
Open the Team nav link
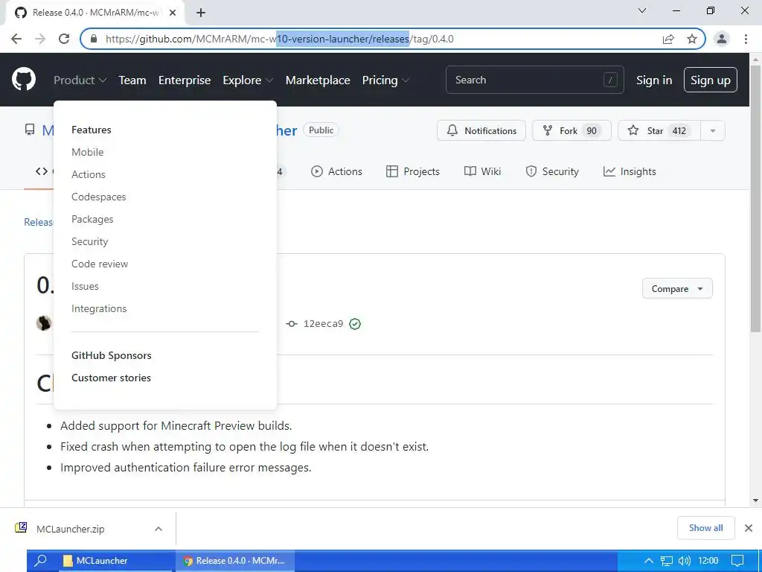(132, 80)
